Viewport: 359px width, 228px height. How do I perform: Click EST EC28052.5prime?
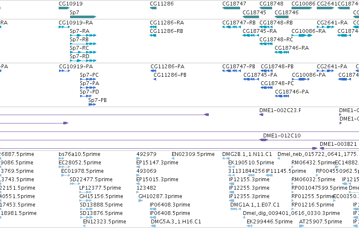coord(80,163)
